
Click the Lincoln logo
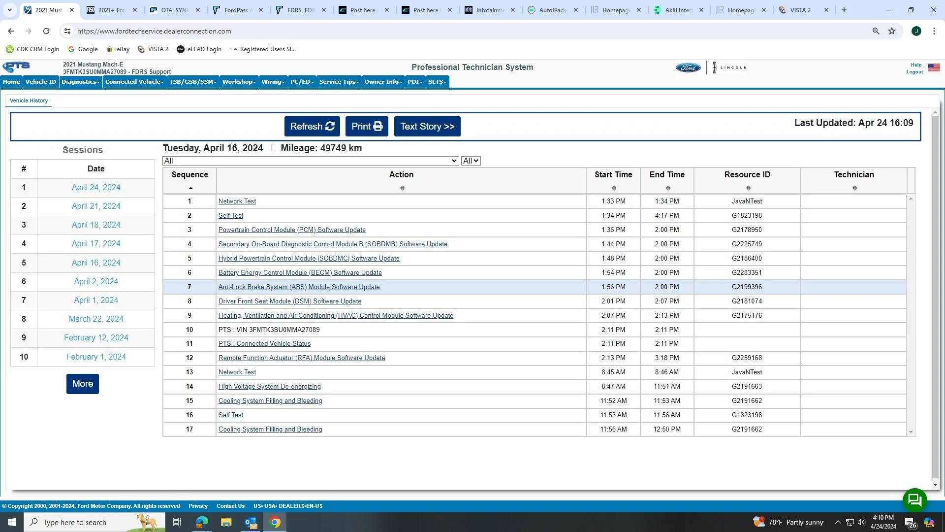729,67
